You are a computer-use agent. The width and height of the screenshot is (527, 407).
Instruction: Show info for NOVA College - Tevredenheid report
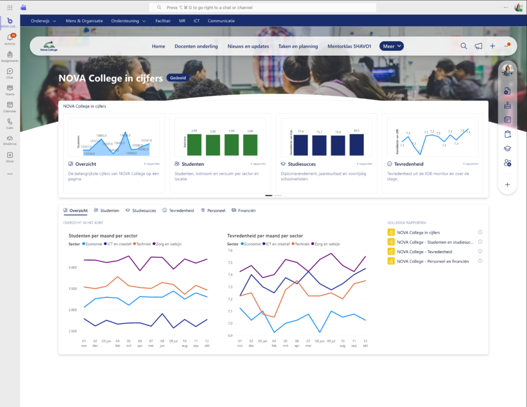(480, 251)
